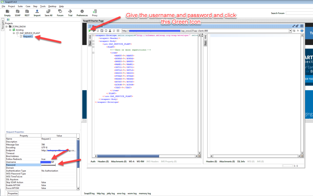Click the Navigator side tab
313x196 pixels.
[2, 24]
